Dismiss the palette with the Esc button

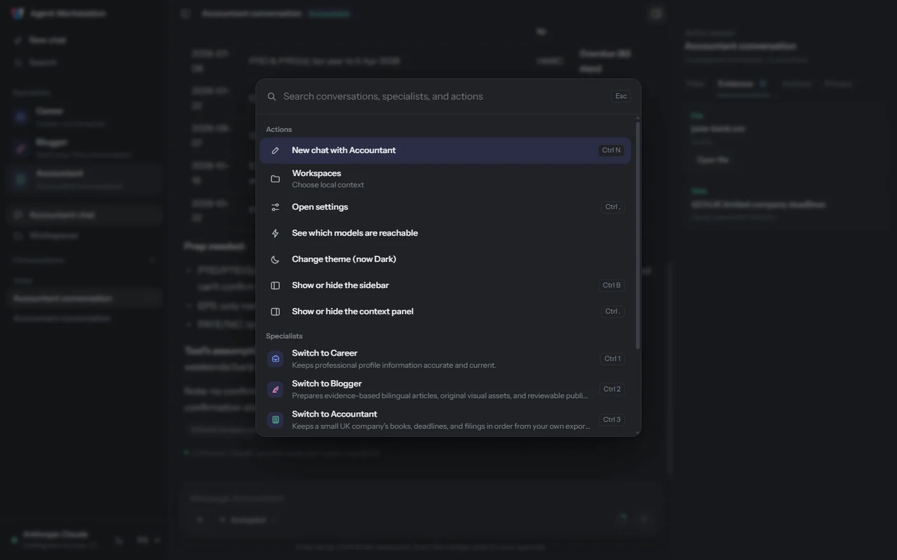(621, 97)
